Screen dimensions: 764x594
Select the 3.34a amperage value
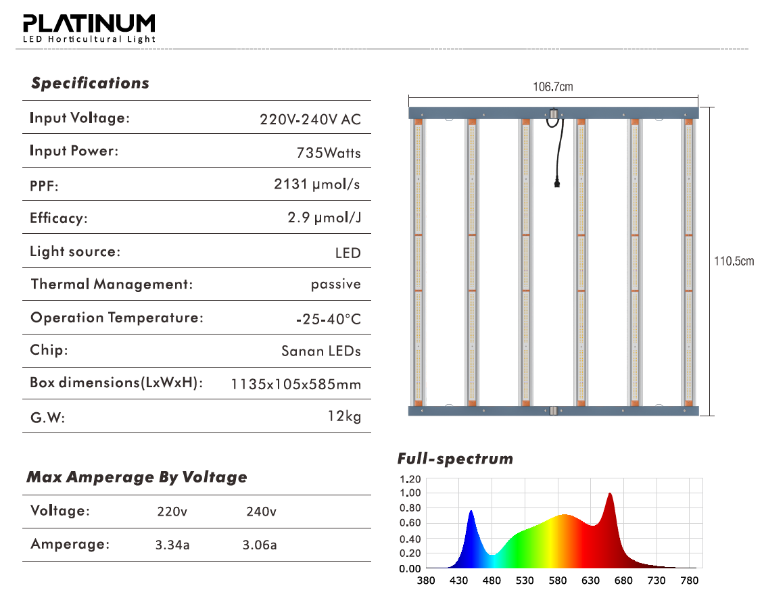point(172,545)
